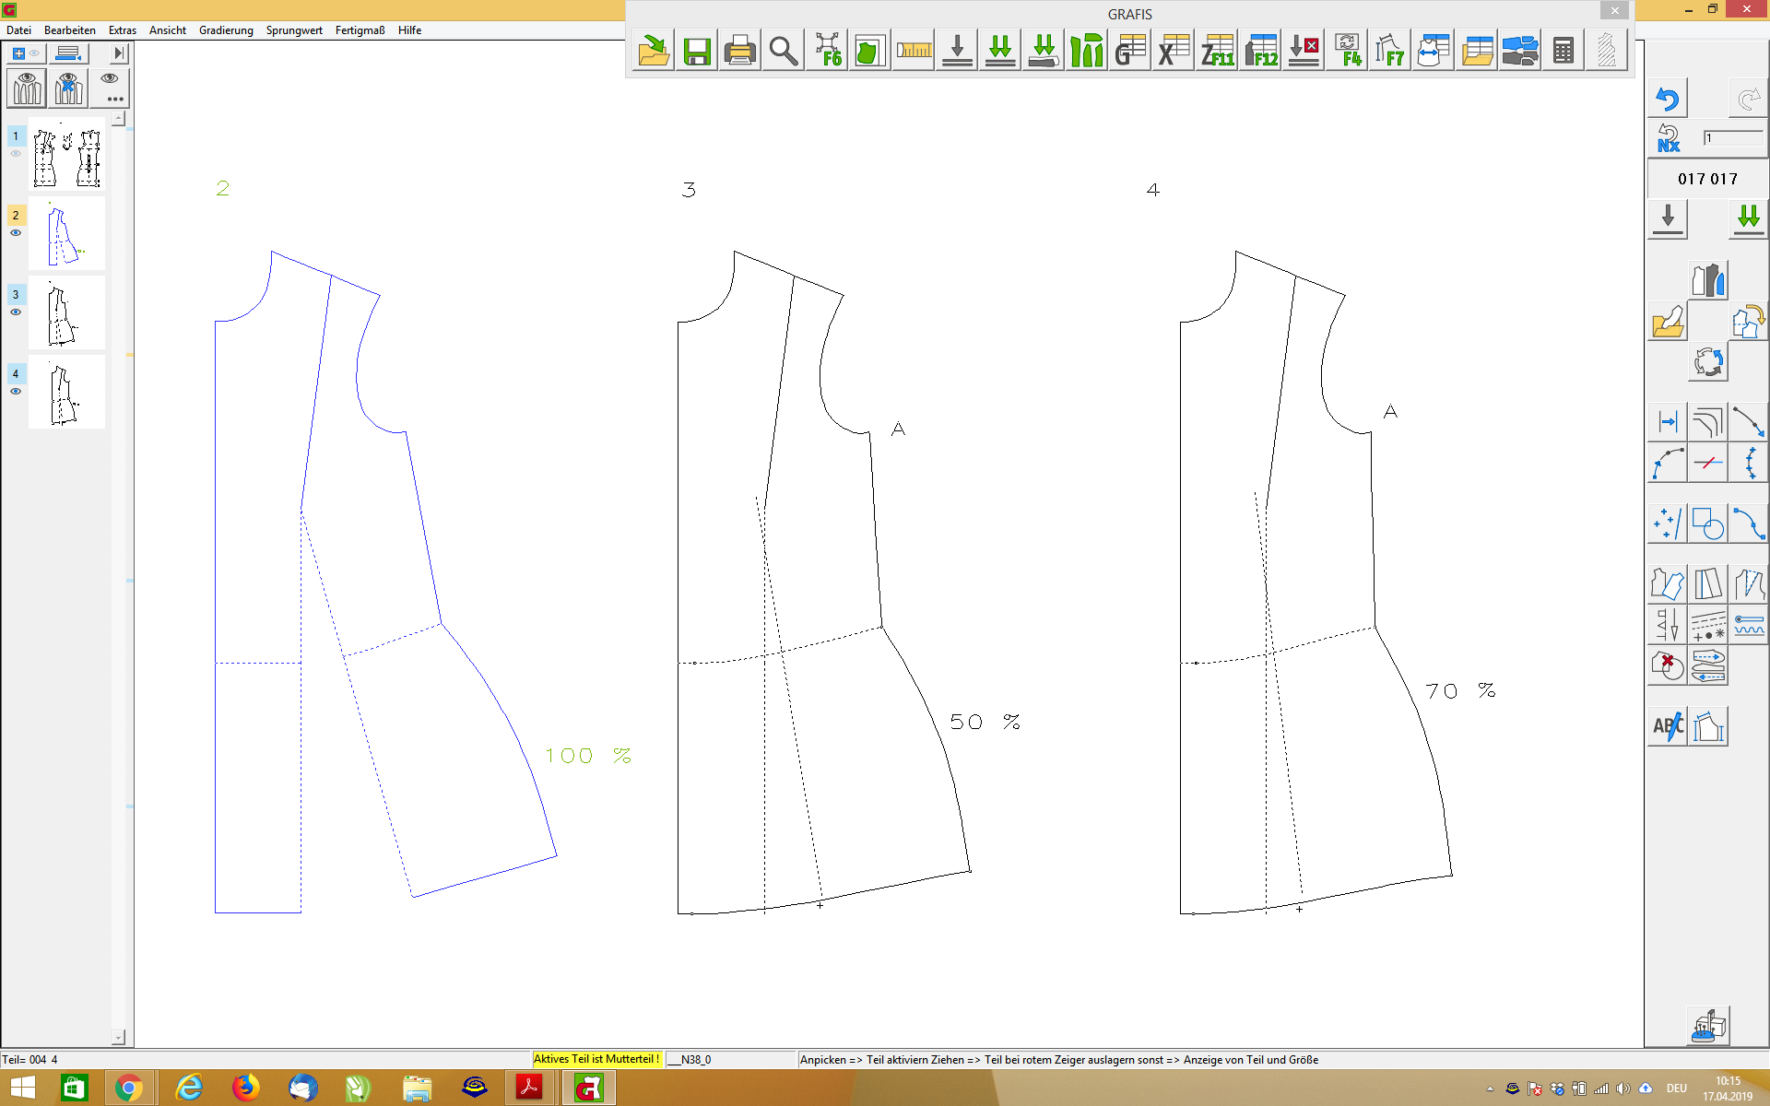Toggle eye visibility for part 4
Viewport: 1770px width, 1106px height.
(x=16, y=392)
